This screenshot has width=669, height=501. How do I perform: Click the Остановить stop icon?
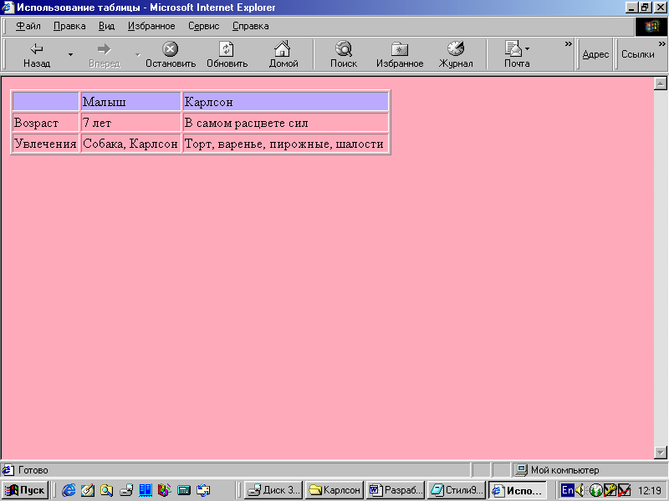[171, 49]
